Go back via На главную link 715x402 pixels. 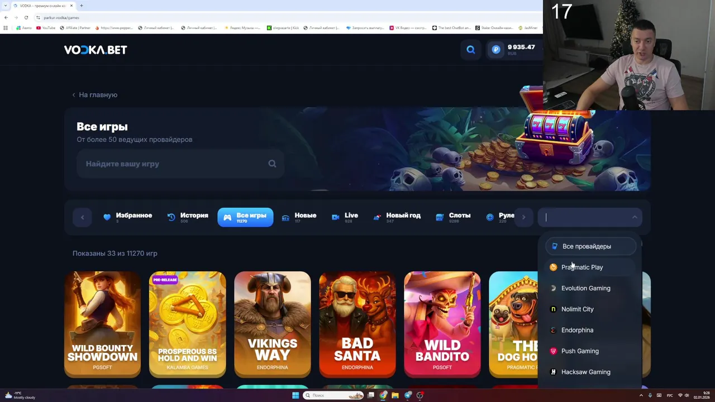94,95
